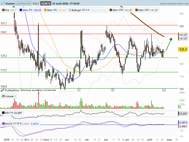The width and height of the screenshot is (189, 142).
Task: Click the 0,4874 MACD value label
Action: click(183, 123)
